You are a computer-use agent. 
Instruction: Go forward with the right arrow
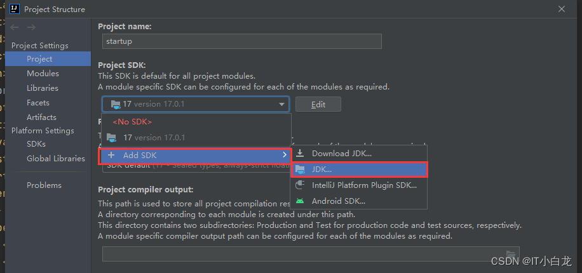tap(31, 27)
